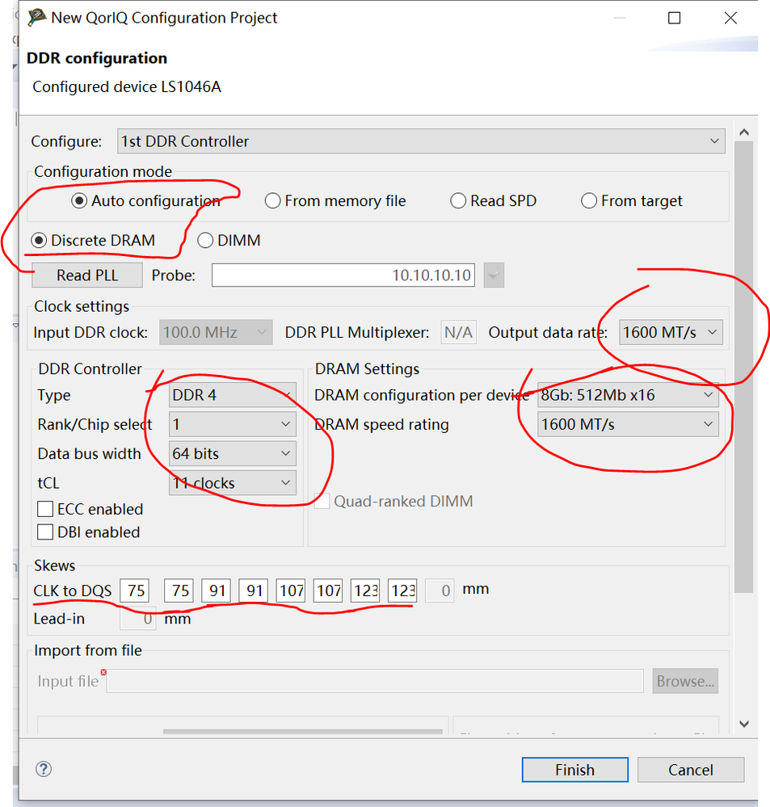The width and height of the screenshot is (770, 807).
Task: Click the Cancel button
Action: tap(691, 769)
